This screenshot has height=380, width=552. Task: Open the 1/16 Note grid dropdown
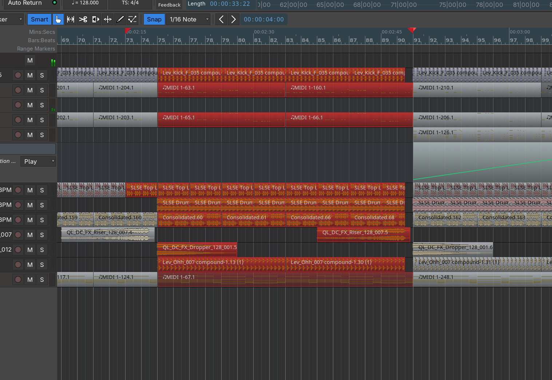pos(189,19)
